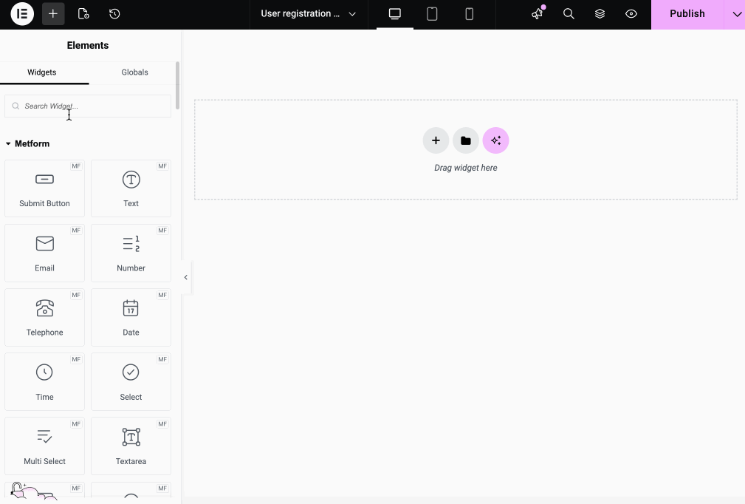Expand the Publish options chevron
This screenshot has height=504, width=745.
click(735, 14)
